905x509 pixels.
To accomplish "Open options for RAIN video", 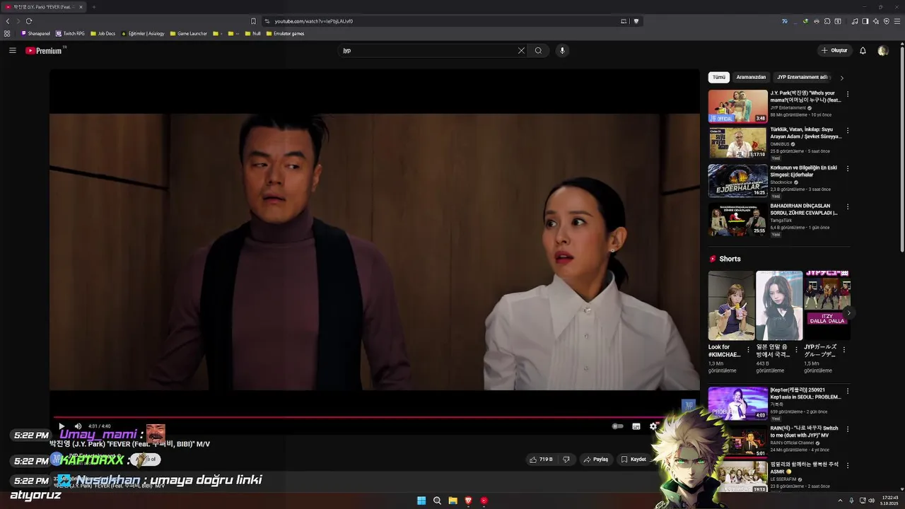I will click(x=848, y=429).
